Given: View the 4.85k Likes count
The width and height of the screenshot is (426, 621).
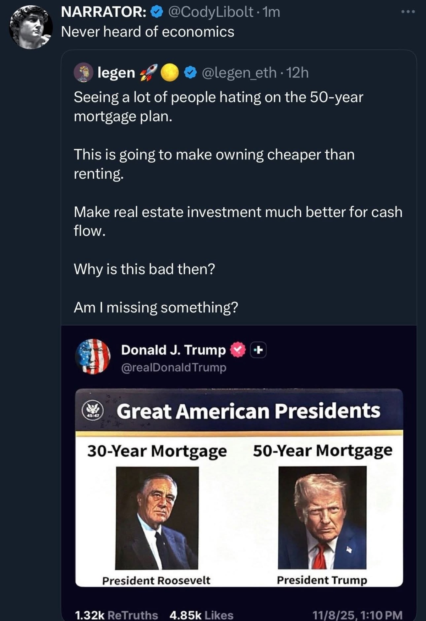Looking at the screenshot, I should click(201, 615).
